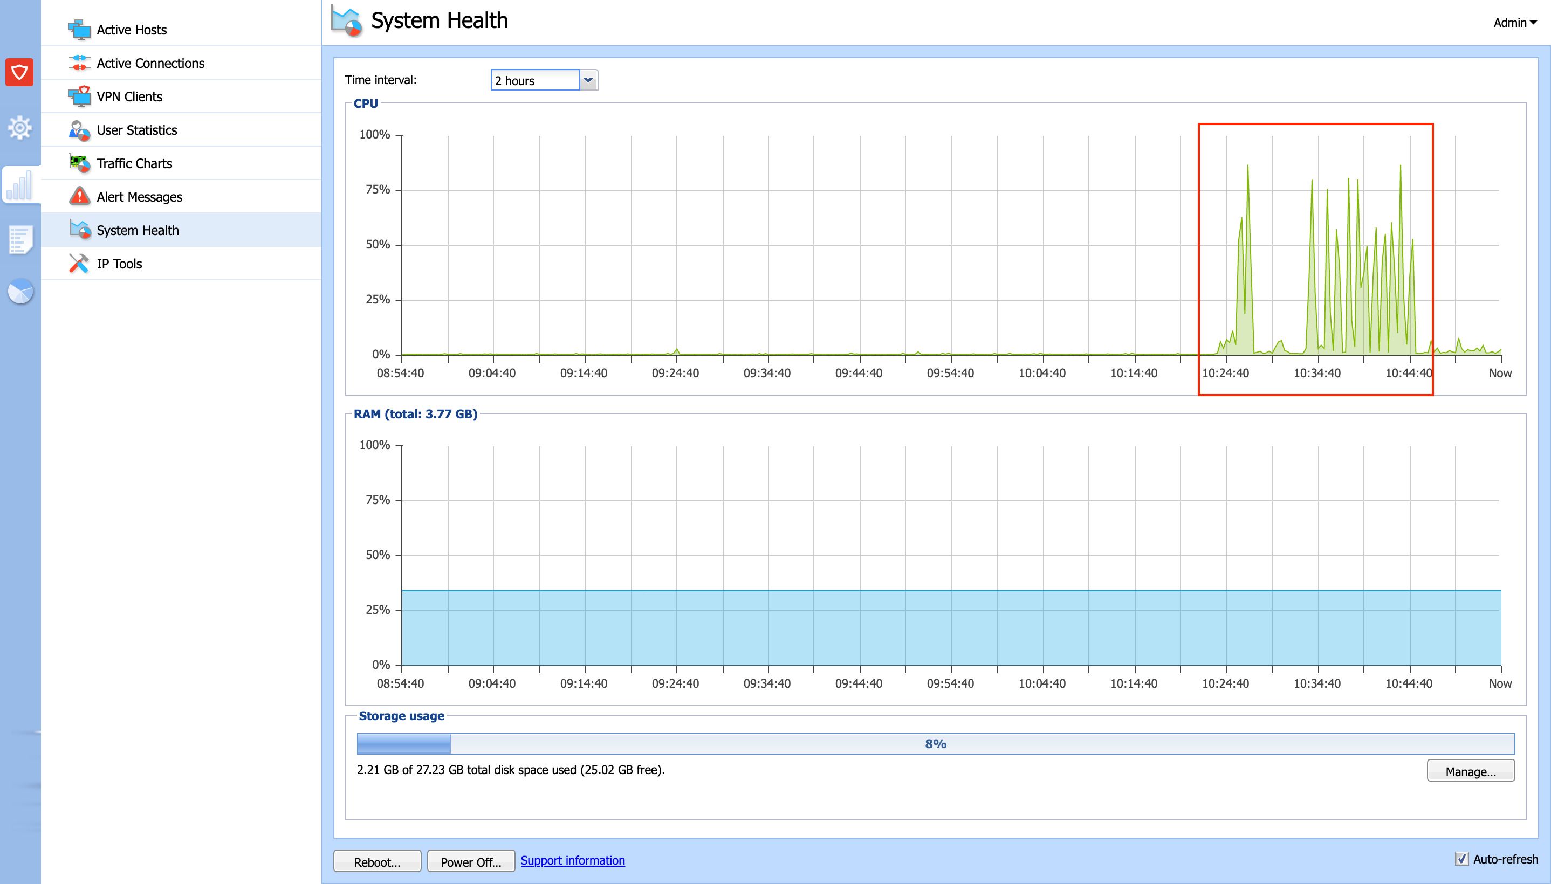This screenshot has height=884, width=1551.
Task: Open the gear configuration section
Action: click(19, 128)
